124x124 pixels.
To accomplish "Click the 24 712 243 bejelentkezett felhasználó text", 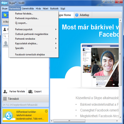I will point(20,105).
